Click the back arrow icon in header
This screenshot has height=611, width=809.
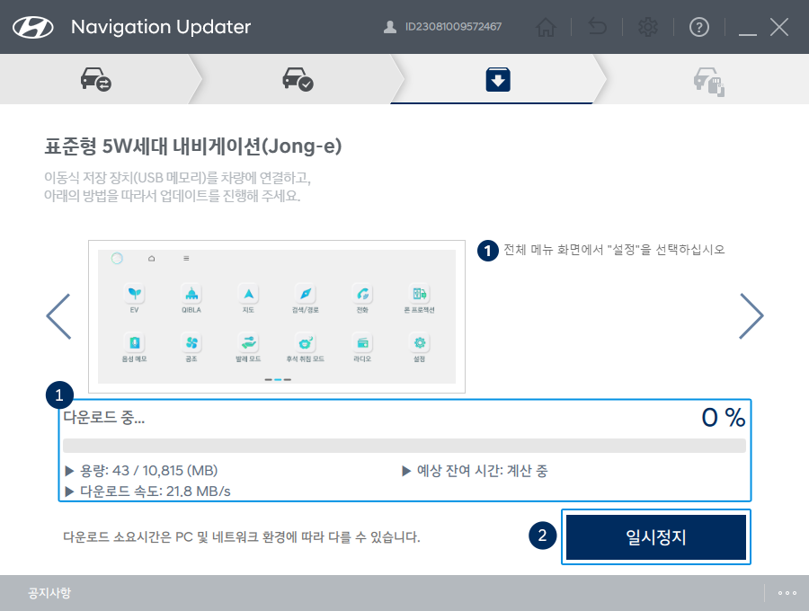click(598, 27)
